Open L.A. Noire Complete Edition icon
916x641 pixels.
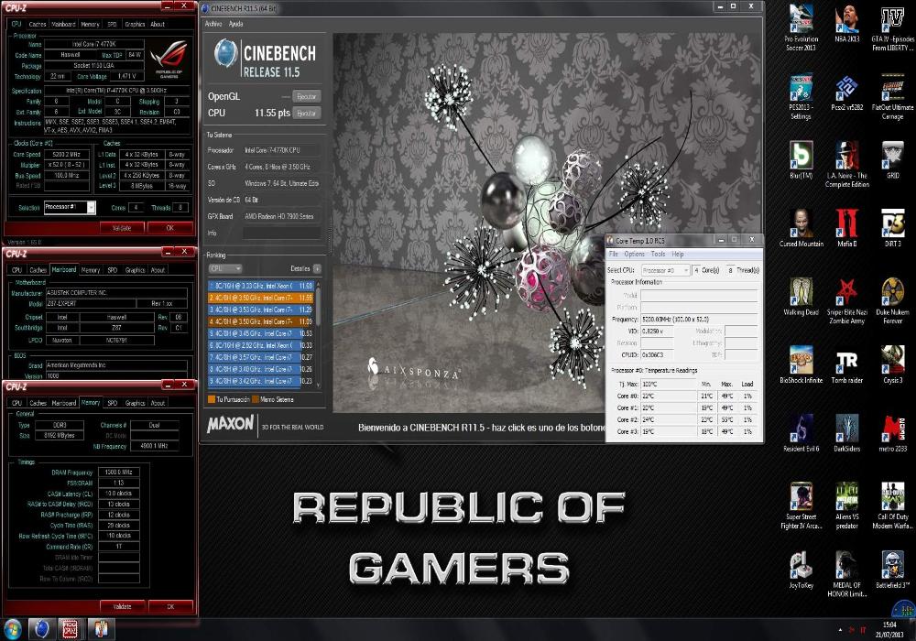tap(846, 165)
